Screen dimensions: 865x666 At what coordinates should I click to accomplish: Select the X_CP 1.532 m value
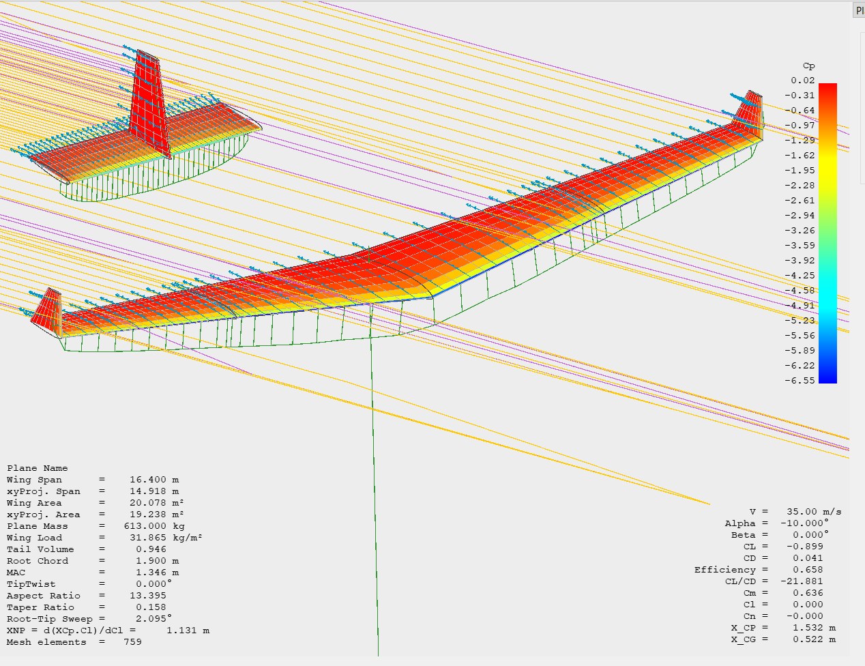(814, 628)
